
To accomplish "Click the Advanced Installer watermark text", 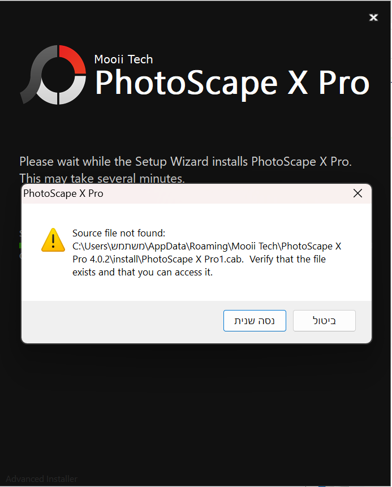I will 41,479.
